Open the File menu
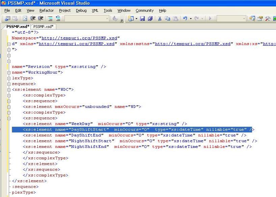The width and height of the screenshot is (276, 197). point(7,10)
